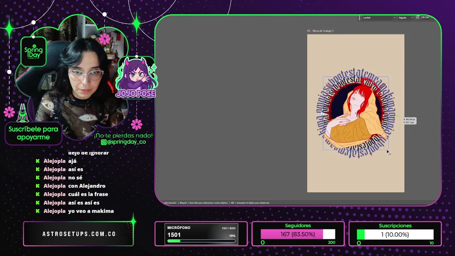Click the Micrófono green level bar
Image resolution: width=455 pixels, height=256 pixels.
(202, 241)
